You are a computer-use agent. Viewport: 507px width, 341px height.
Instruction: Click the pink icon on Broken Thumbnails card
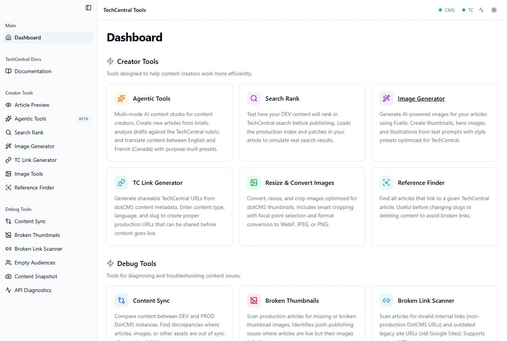[254, 300]
